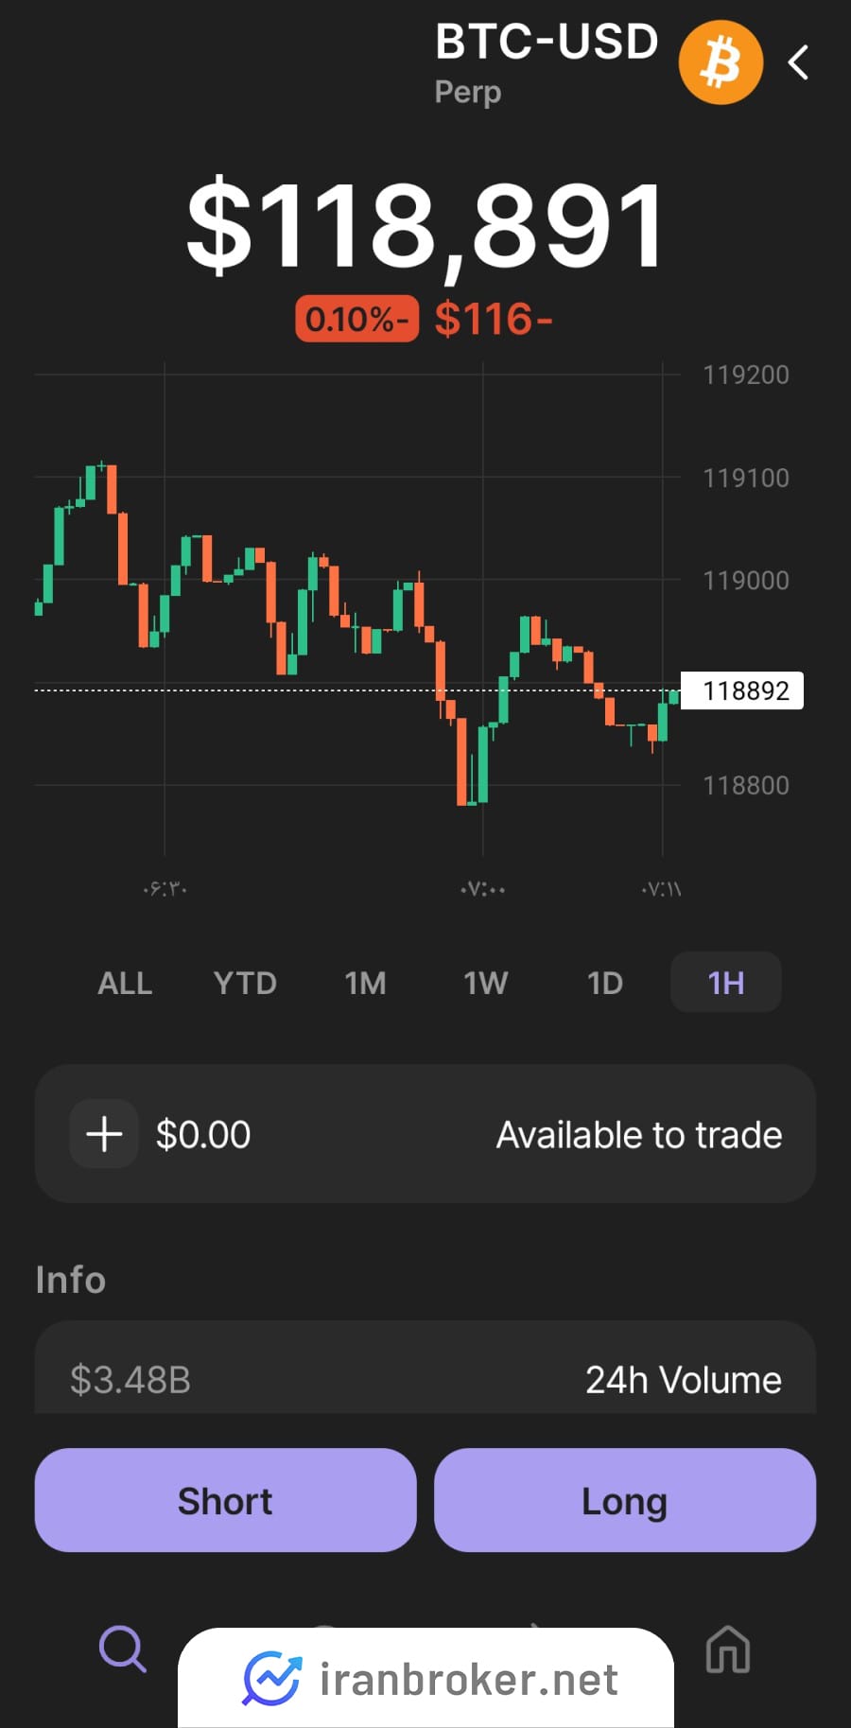The image size is (851, 1728).
Task: Go to the home icon tab
Action: pyautogui.click(x=728, y=1649)
